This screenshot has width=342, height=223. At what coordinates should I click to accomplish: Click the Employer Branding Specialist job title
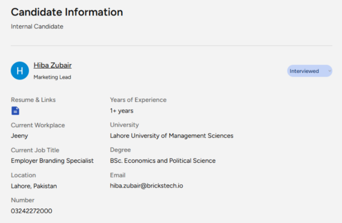(x=52, y=161)
